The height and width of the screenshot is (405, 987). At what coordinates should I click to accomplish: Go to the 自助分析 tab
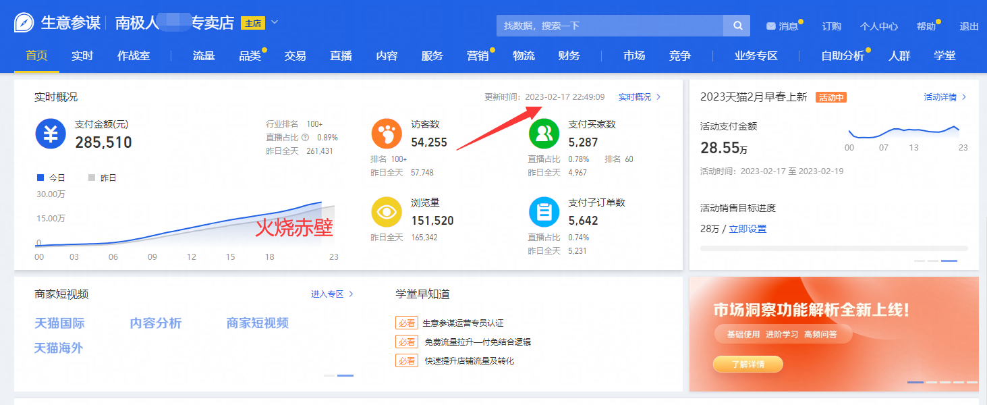coord(843,55)
